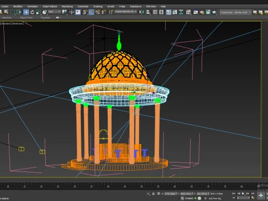268x201 pixels.
Task: Click the Select by Name icon
Action: pos(6,12)
